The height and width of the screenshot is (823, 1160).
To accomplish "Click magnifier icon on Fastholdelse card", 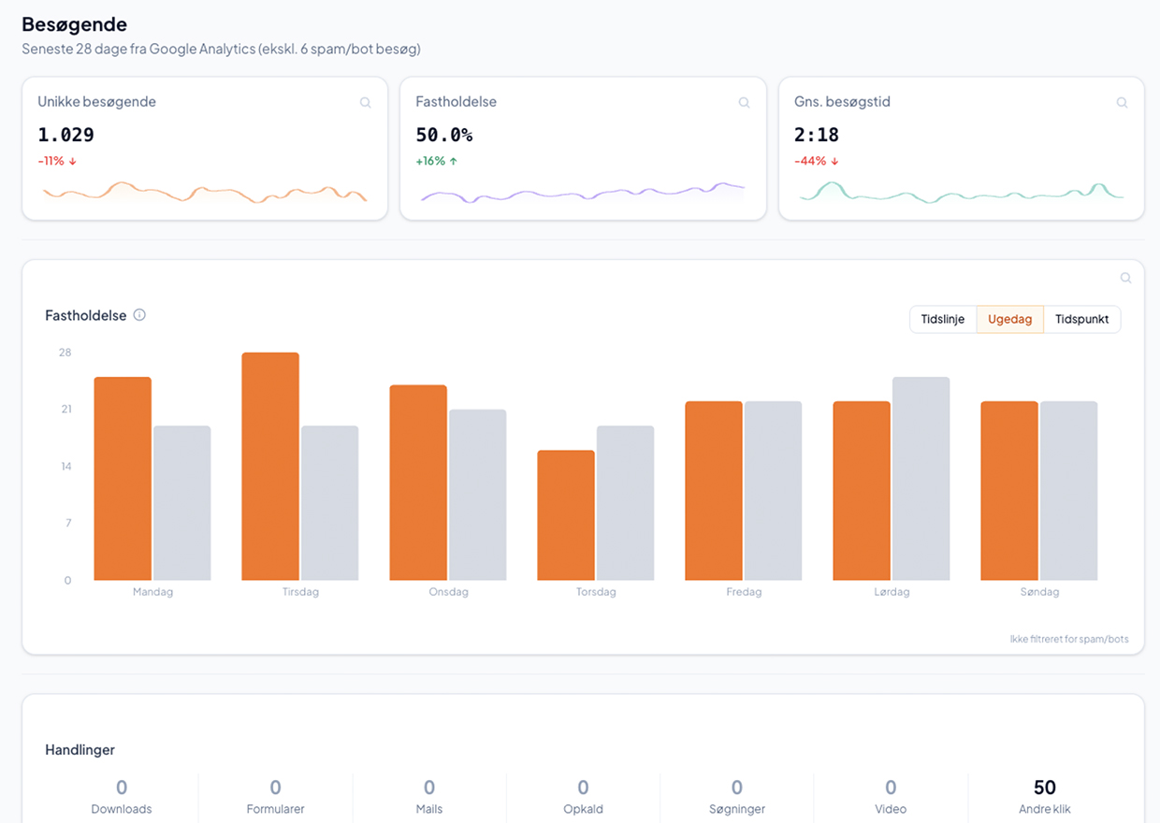I will [744, 103].
